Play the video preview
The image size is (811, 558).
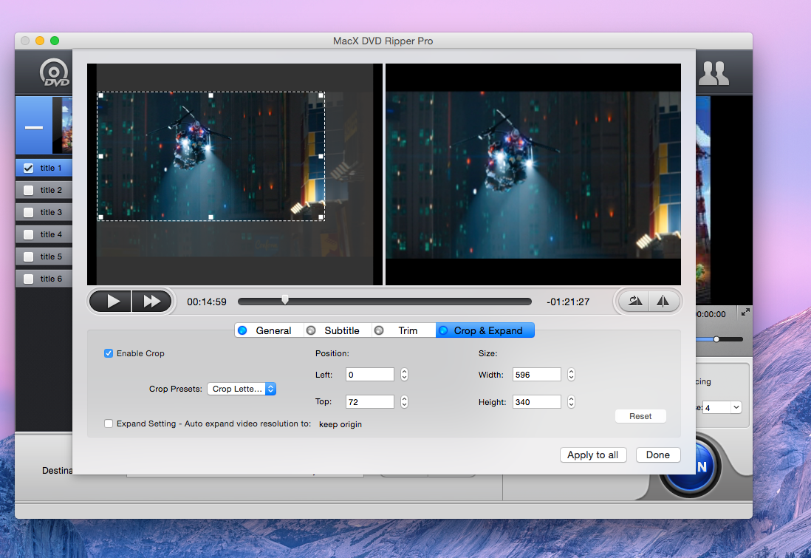click(x=111, y=302)
